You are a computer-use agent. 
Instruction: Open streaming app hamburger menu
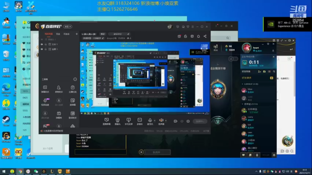click(x=192, y=26)
